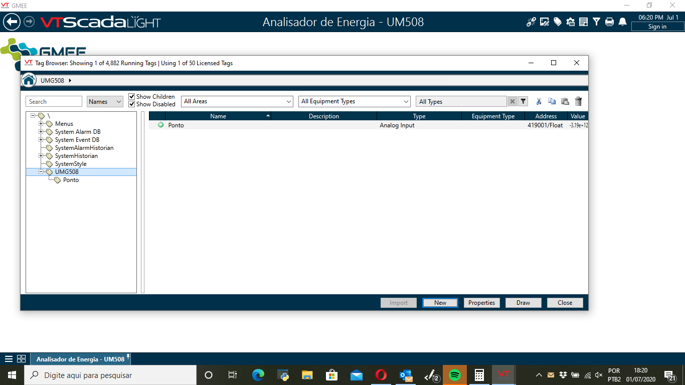Open Windows notification center
The width and height of the screenshot is (685, 385).
point(668,375)
